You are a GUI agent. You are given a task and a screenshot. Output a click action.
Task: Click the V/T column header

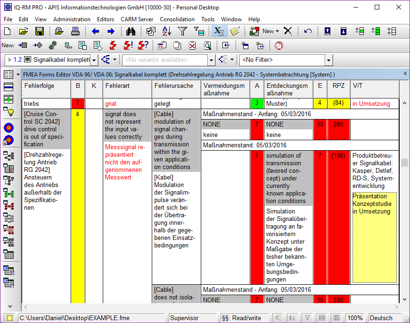click(x=375, y=89)
